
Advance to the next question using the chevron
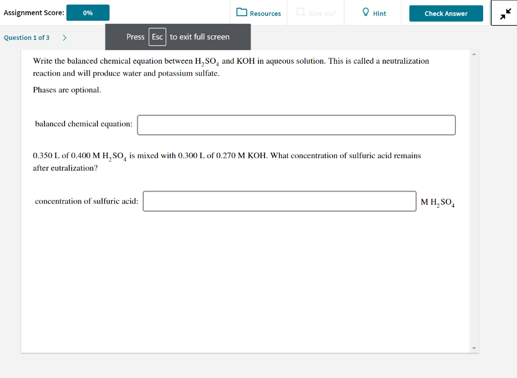[64, 37]
